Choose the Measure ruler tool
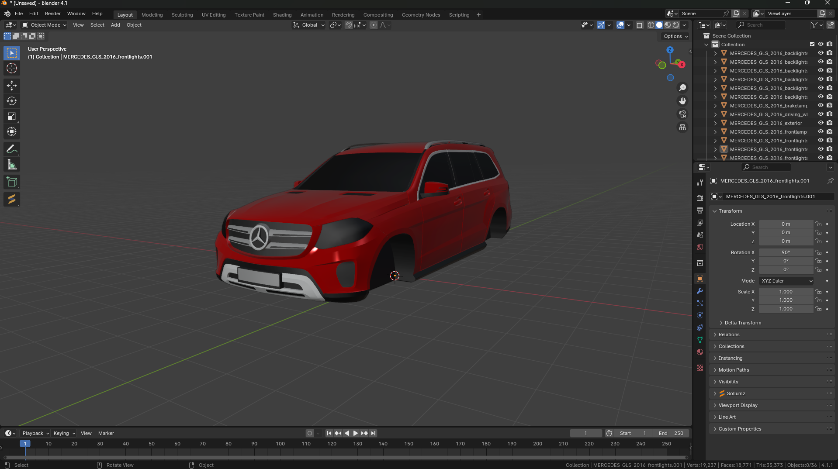This screenshot has width=838, height=469. pyautogui.click(x=12, y=165)
